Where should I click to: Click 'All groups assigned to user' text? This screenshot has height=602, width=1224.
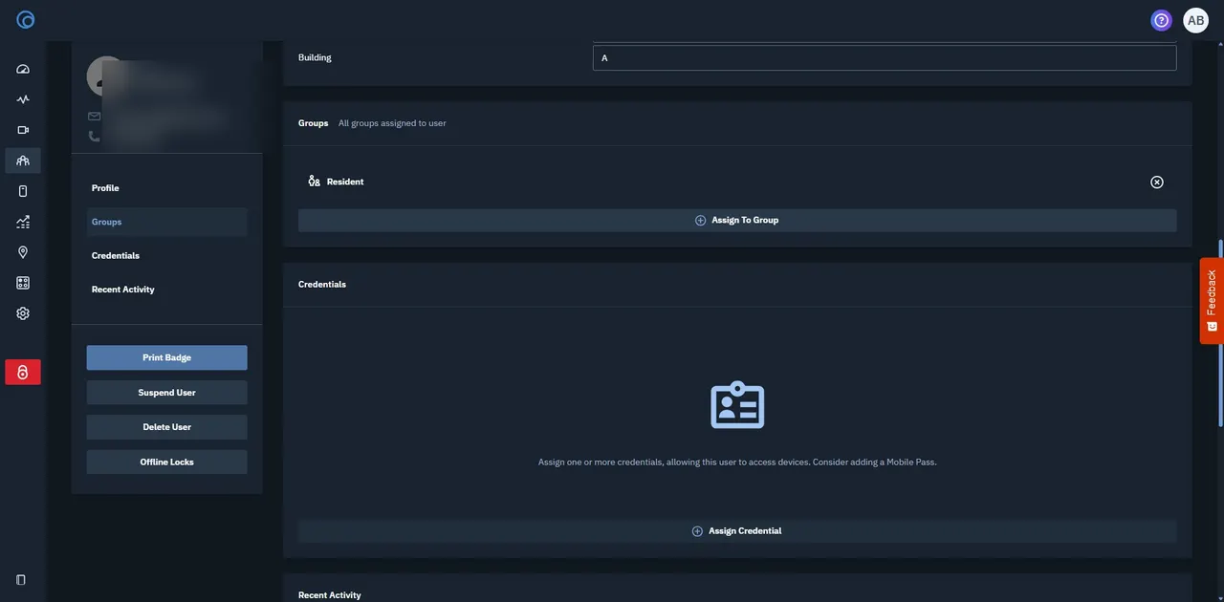[392, 123]
